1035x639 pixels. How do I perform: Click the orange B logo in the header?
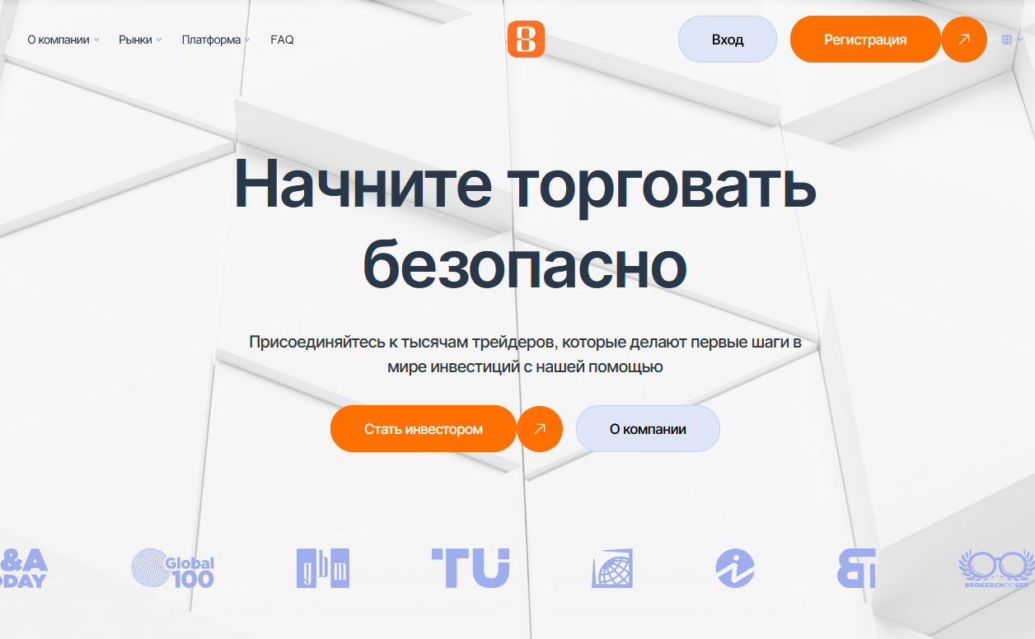click(526, 39)
